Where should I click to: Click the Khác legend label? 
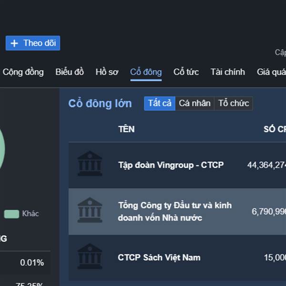click(x=31, y=214)
